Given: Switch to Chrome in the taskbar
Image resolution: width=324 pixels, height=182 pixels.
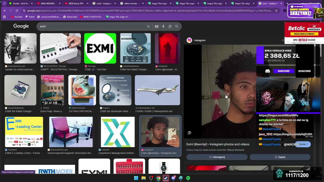Looking at the screenshot, I should [x=158, y=178].
